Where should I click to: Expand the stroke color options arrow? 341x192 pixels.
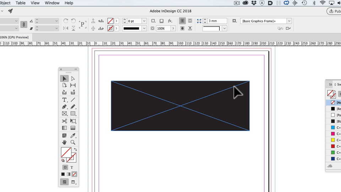(x=117, y=28)
